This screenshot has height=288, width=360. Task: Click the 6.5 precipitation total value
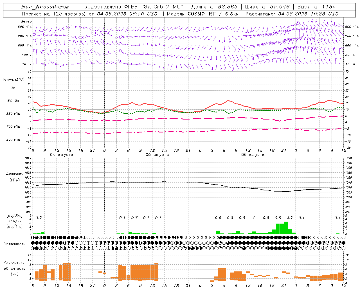278,218
